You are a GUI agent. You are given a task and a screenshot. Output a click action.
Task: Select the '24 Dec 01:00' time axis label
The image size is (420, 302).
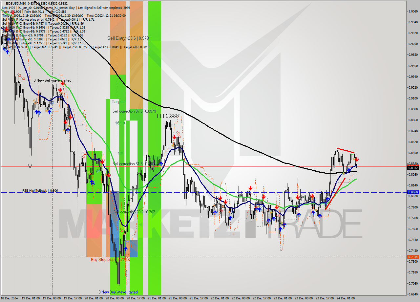click(x=346, y=298)
